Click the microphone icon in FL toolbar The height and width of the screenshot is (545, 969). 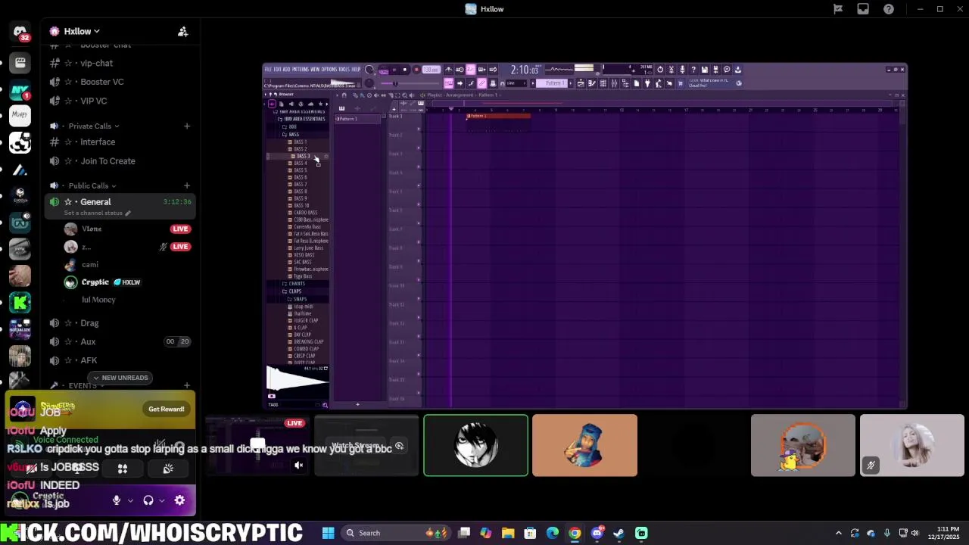682,69
